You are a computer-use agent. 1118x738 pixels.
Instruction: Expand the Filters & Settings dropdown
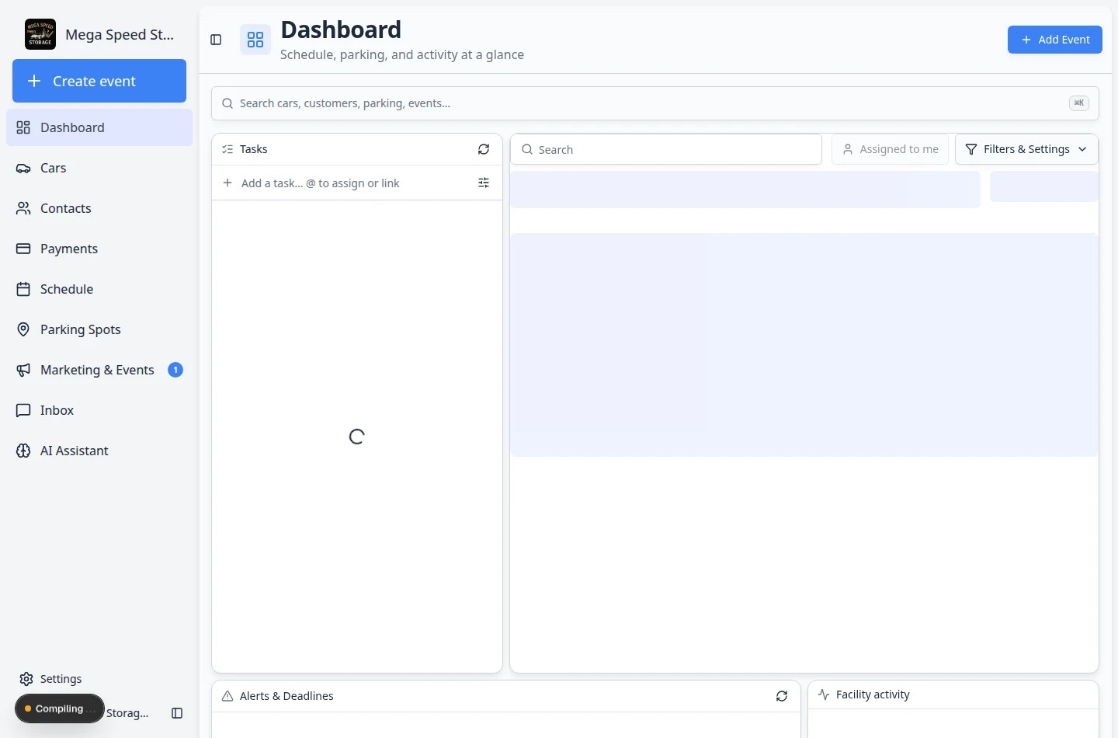(x=1026, y=149)
